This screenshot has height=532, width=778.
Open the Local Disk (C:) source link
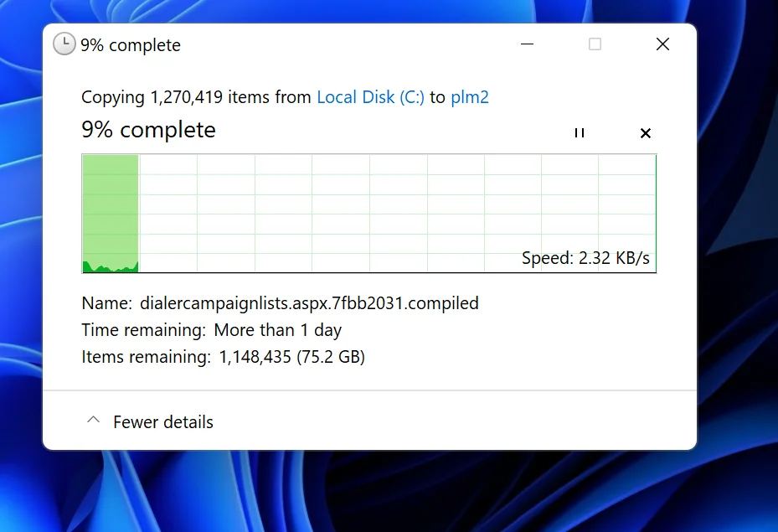point(370,97)
